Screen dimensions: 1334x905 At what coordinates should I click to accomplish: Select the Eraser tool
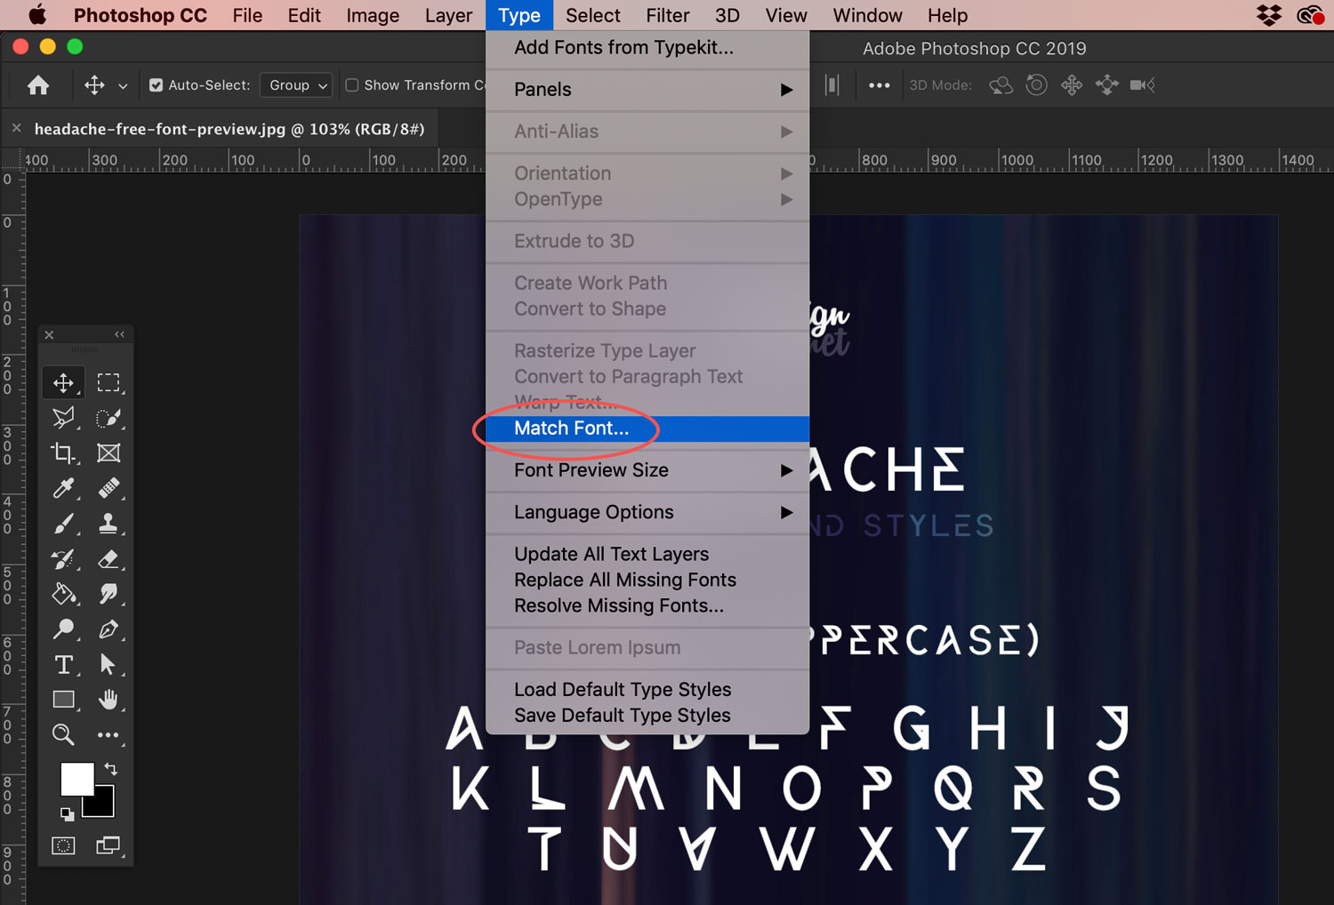(110, 559)
